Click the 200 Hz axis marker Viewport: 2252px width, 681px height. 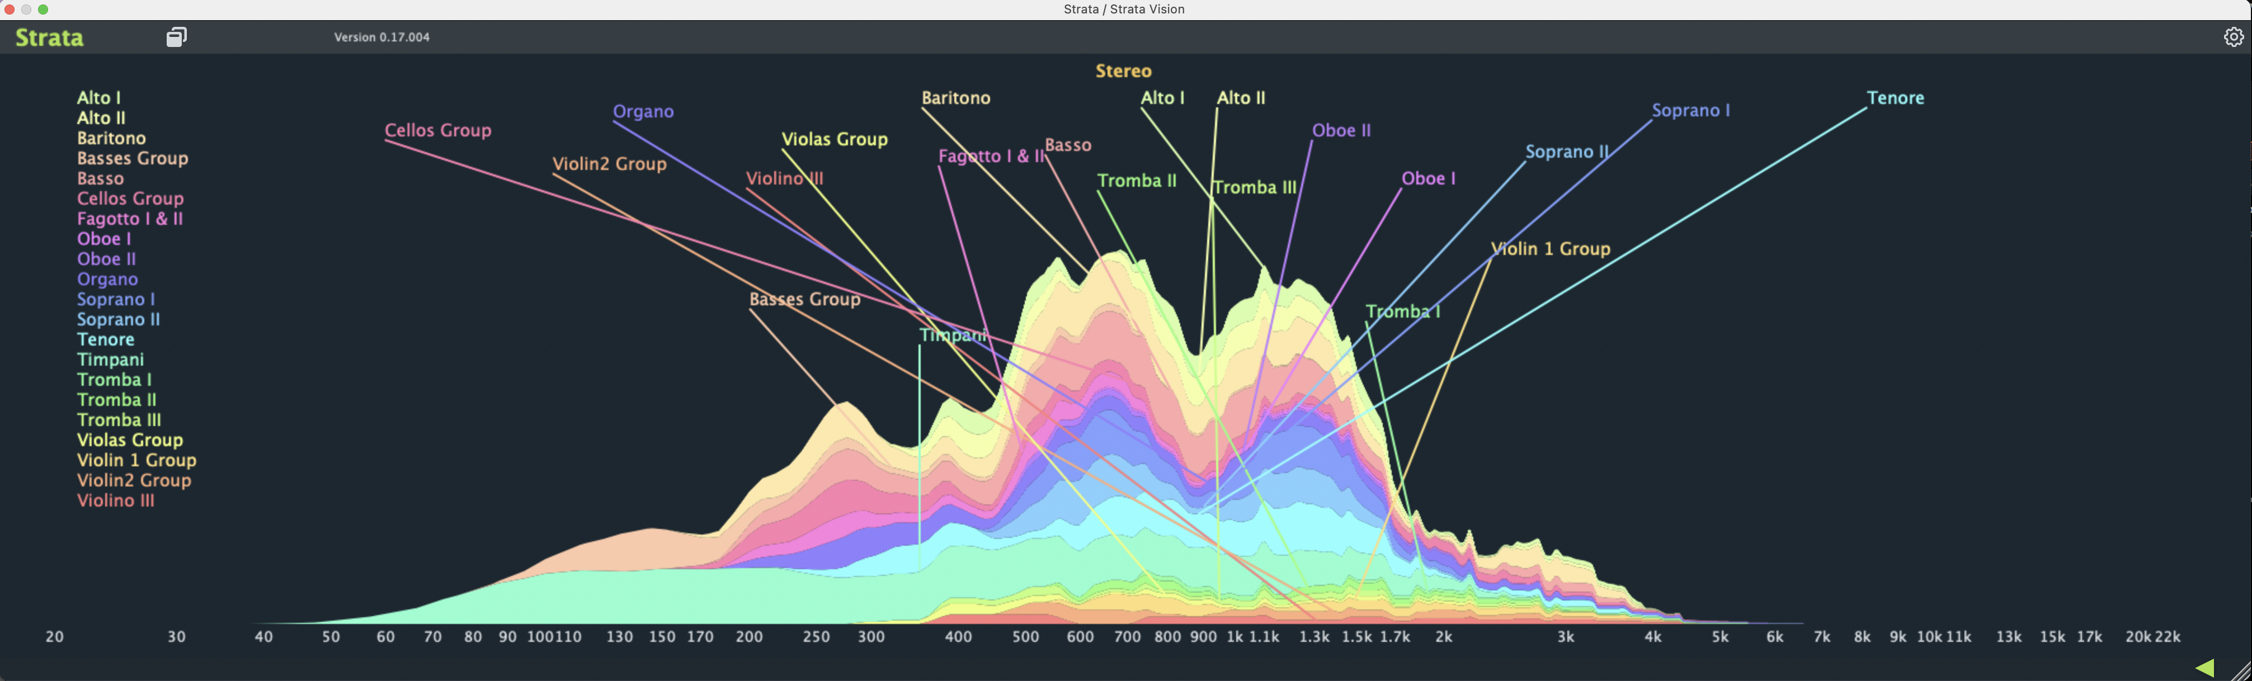[x=749, y=636]
